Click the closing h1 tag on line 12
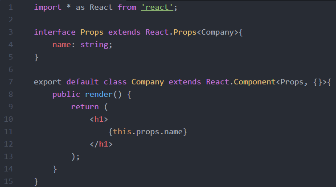Screen dimensions: 336x187 click(x=101, y=144)
